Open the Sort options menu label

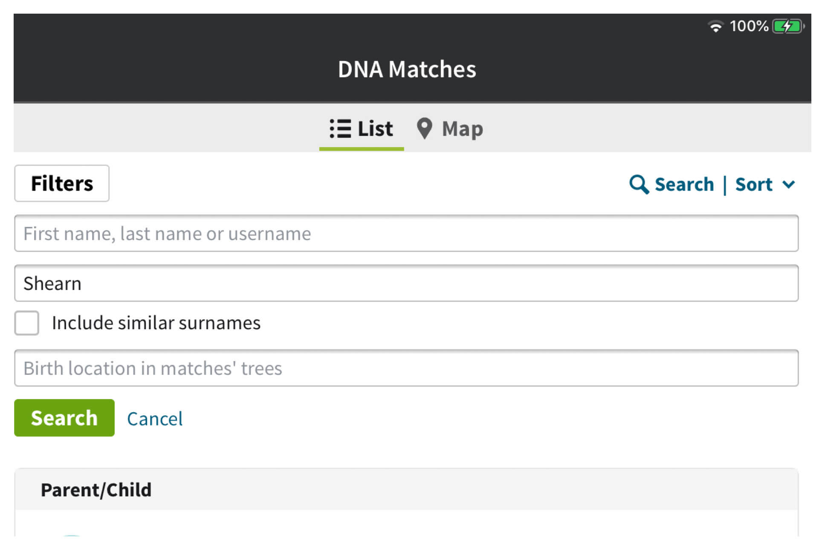click(754, 185)
